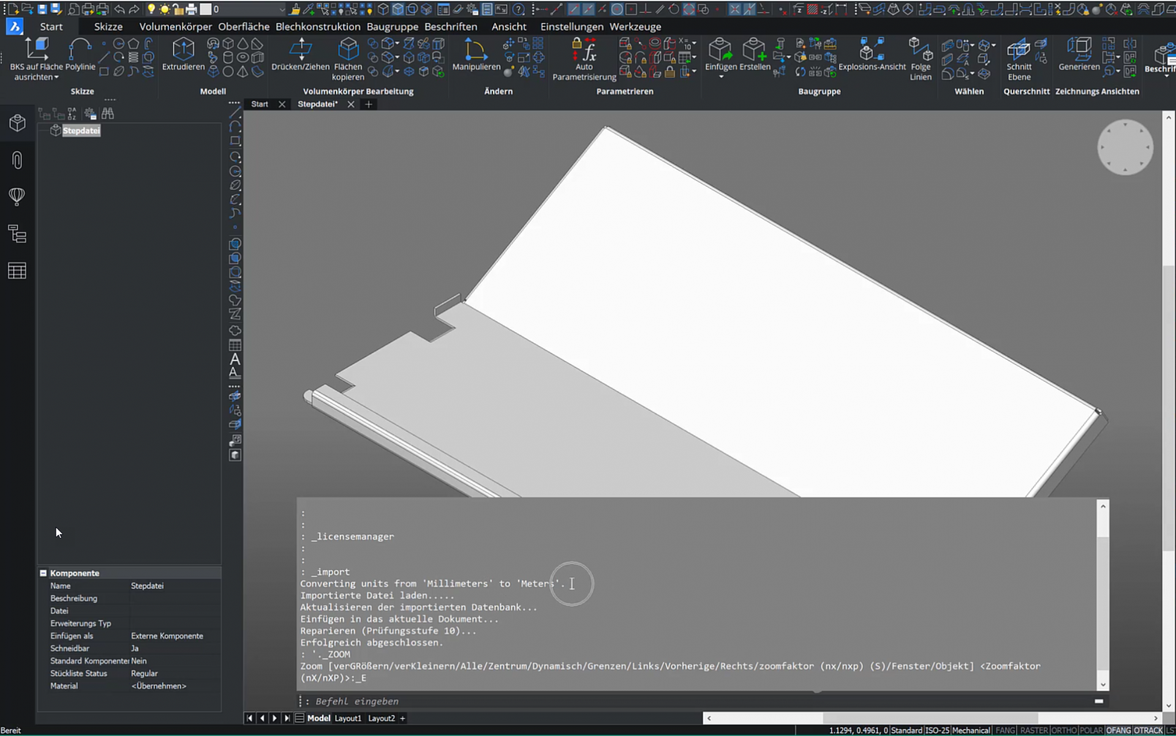Switch to Layout1 tab
This screenshot has width=1176, height=736.
click(x=348, y=718)
